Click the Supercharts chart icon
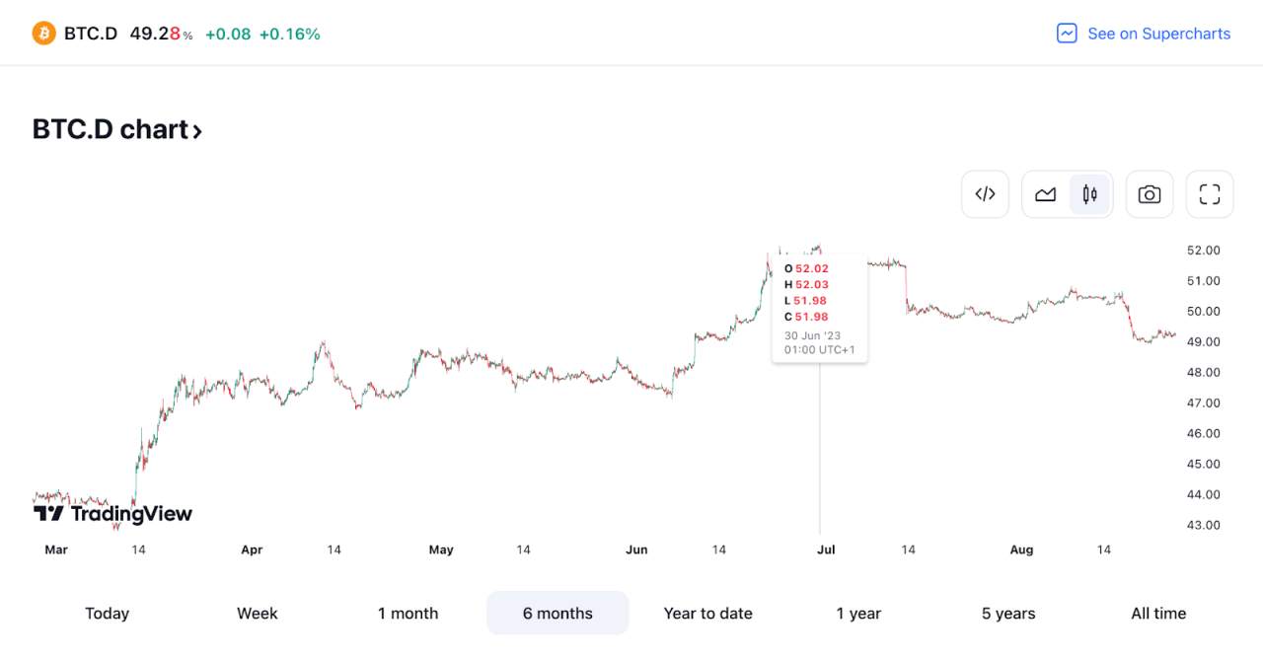The width and height of the screenshot is (1263, 658). click(x=1067, y=34)
